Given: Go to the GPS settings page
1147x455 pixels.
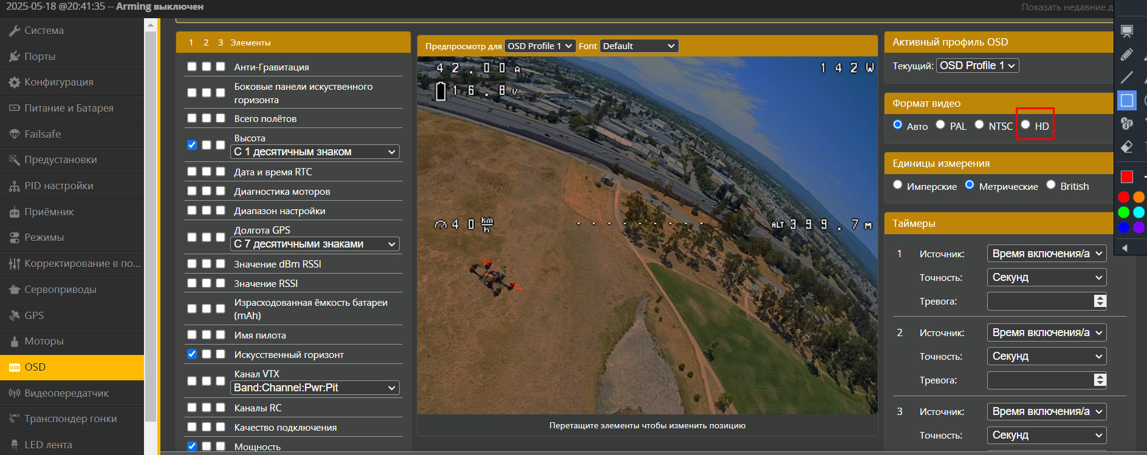Looking at the screenshot, I should [x=34, y=315].
